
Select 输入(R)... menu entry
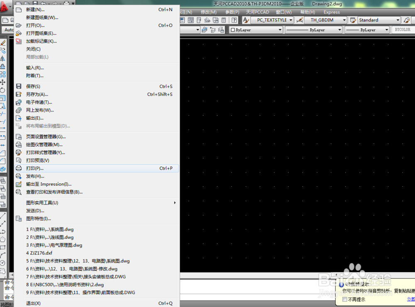(x=97, y=68)
